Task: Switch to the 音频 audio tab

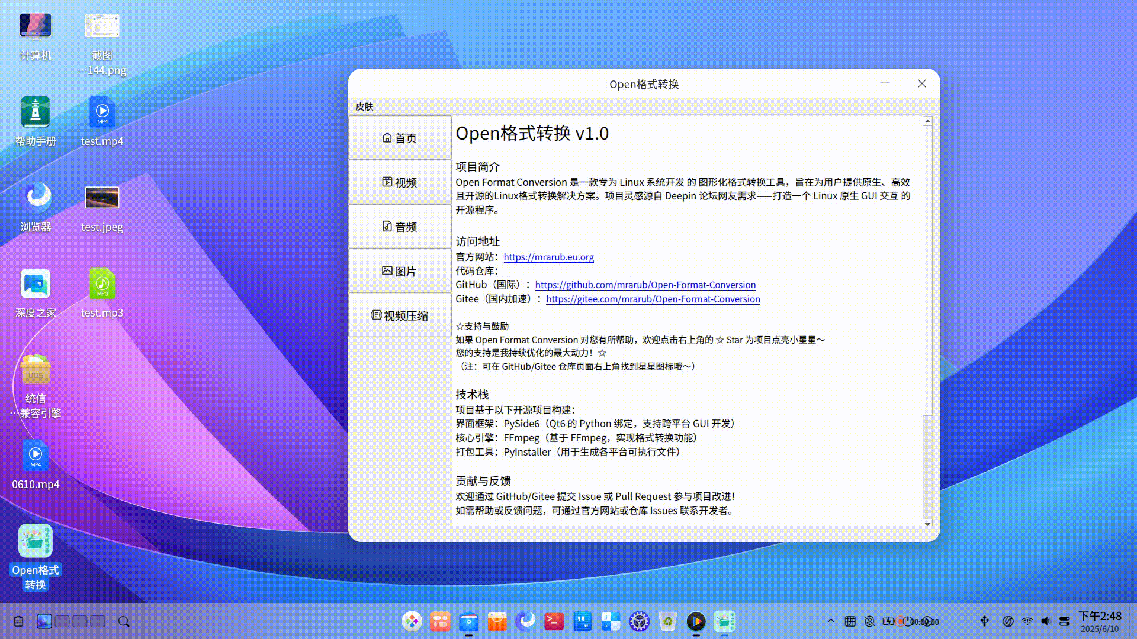Action: pyautogui.click(x=400, y=227)
